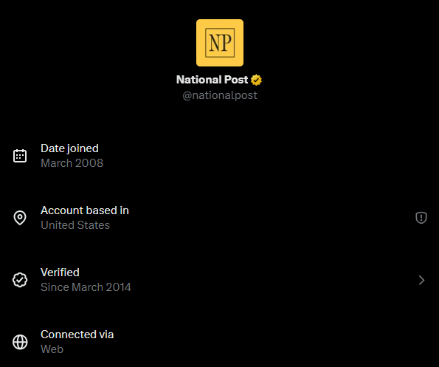Click the Account based in label
This screenshot has width=439, height=367.
click(85, 210)
